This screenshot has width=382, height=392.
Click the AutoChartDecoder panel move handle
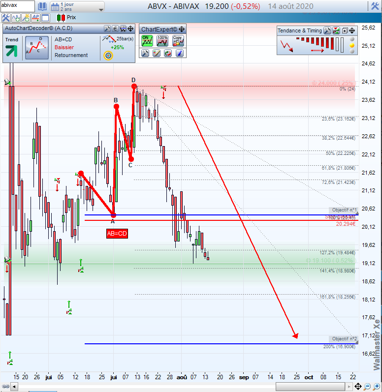point(130,29)
